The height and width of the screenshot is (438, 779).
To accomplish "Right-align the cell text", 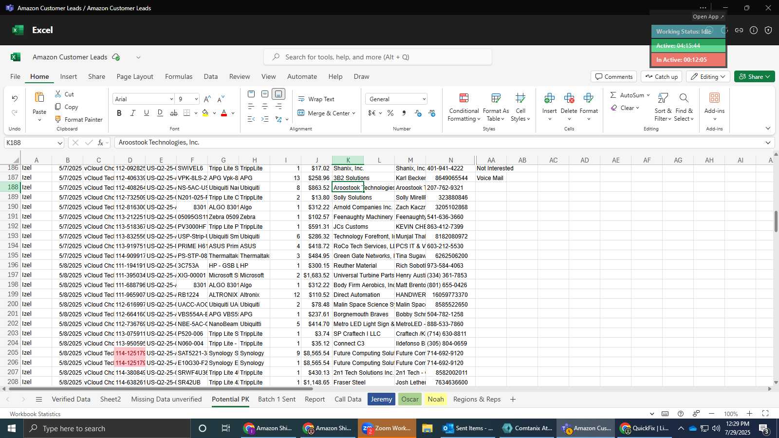I will (278, 107).
